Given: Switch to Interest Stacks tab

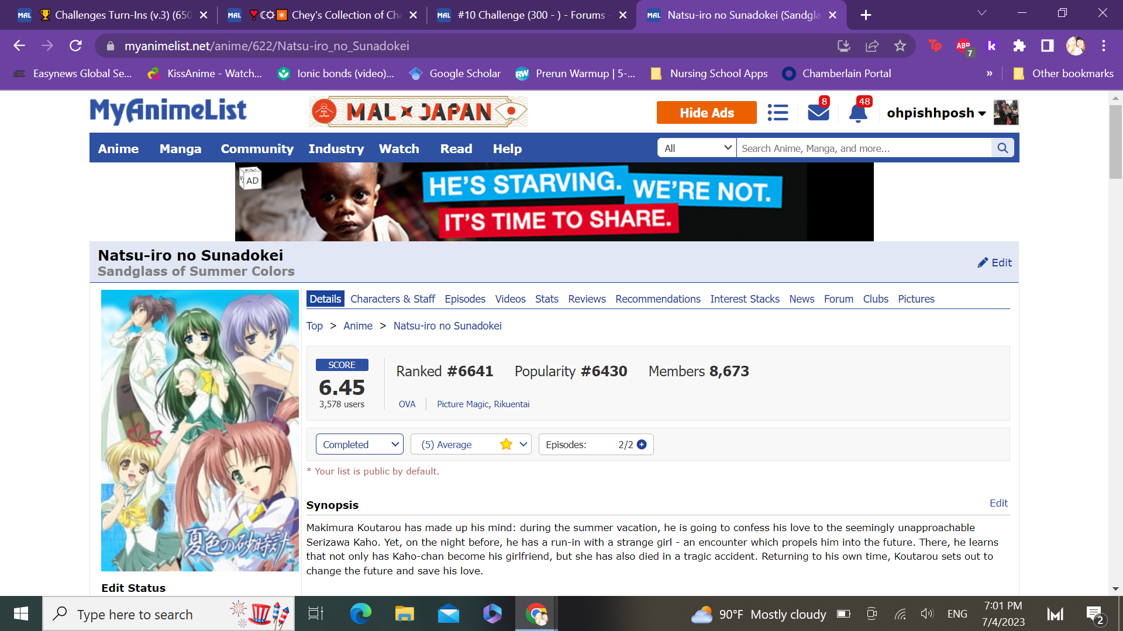Looking at the screenshot, I should click(745, 299).
